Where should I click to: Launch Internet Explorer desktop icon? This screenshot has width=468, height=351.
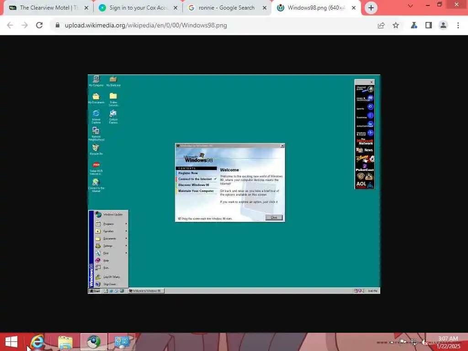(96, 117)
